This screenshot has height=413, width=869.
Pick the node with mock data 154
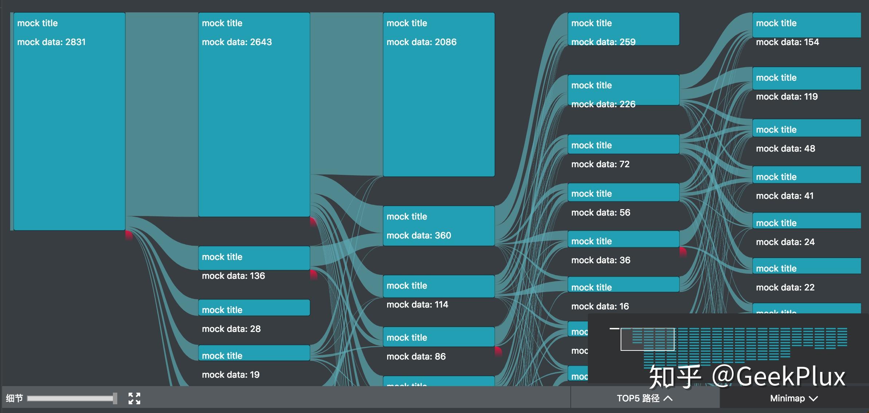806,25
